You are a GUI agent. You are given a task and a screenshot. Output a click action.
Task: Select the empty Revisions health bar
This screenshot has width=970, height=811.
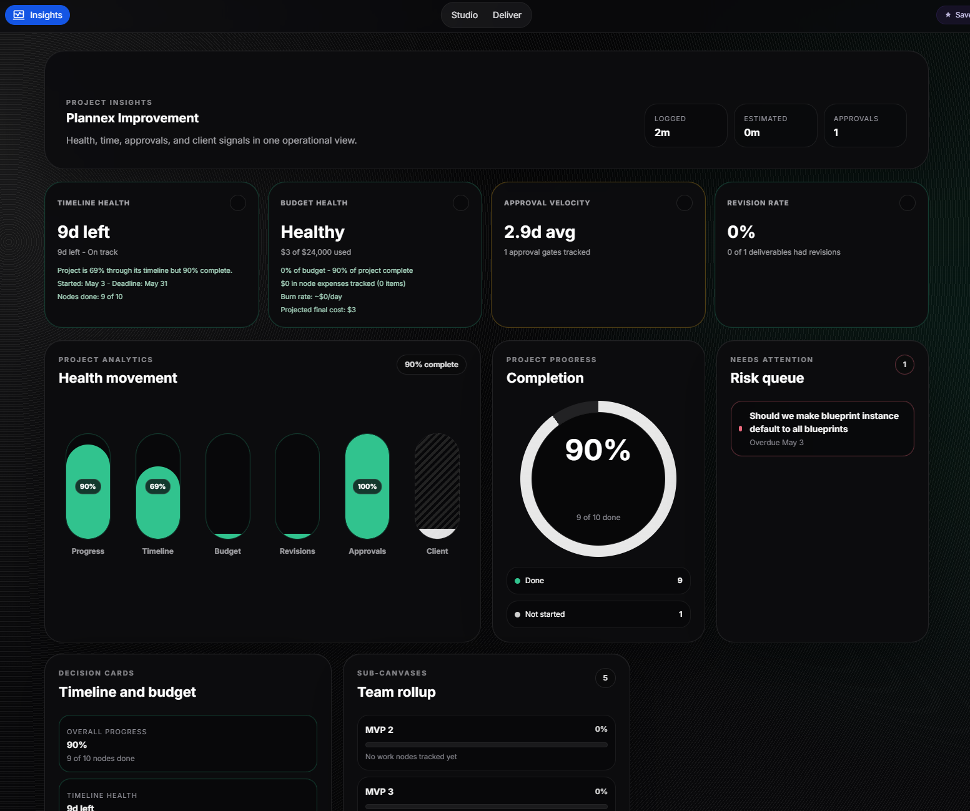pyautogui.click(x=297, y=486)
